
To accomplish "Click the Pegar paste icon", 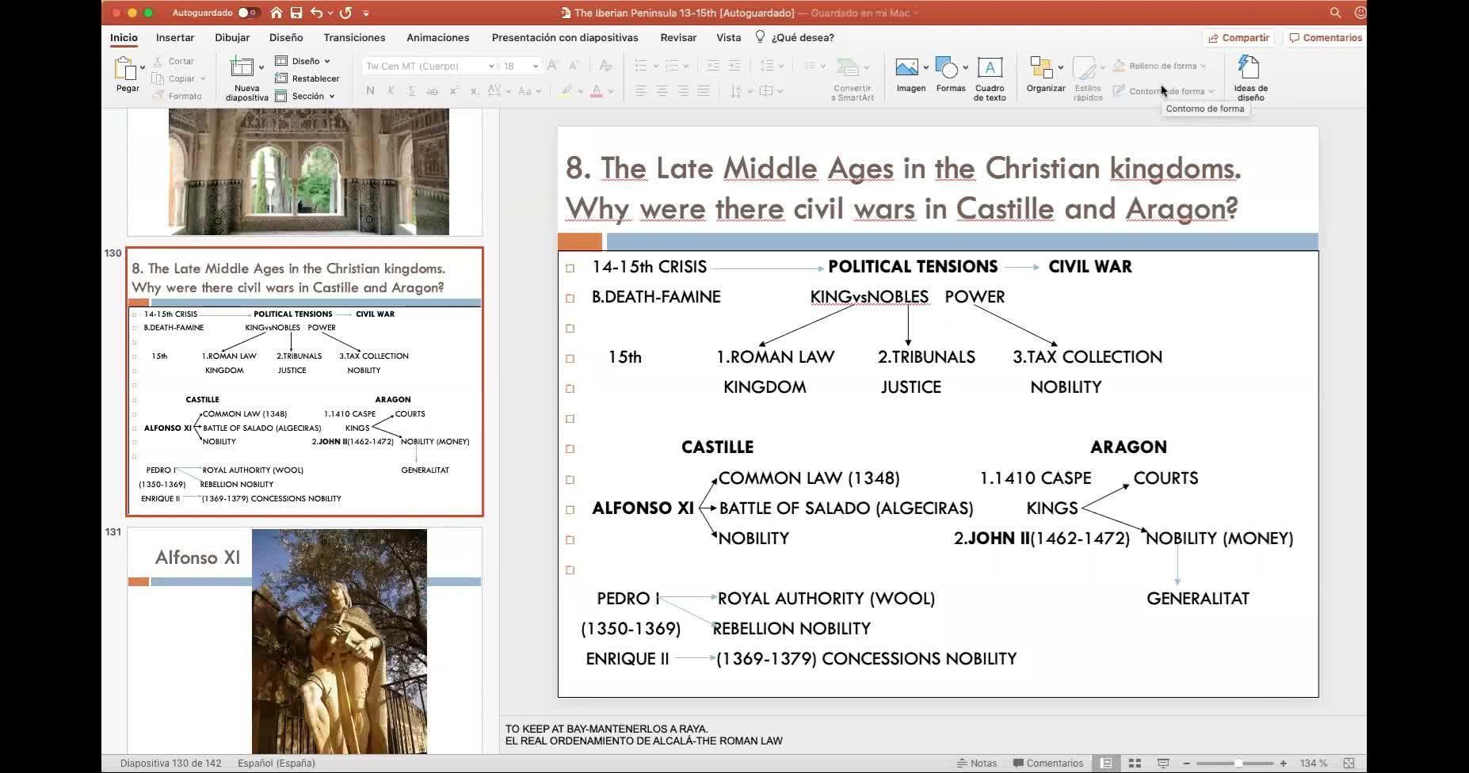I will pos(126,70).
